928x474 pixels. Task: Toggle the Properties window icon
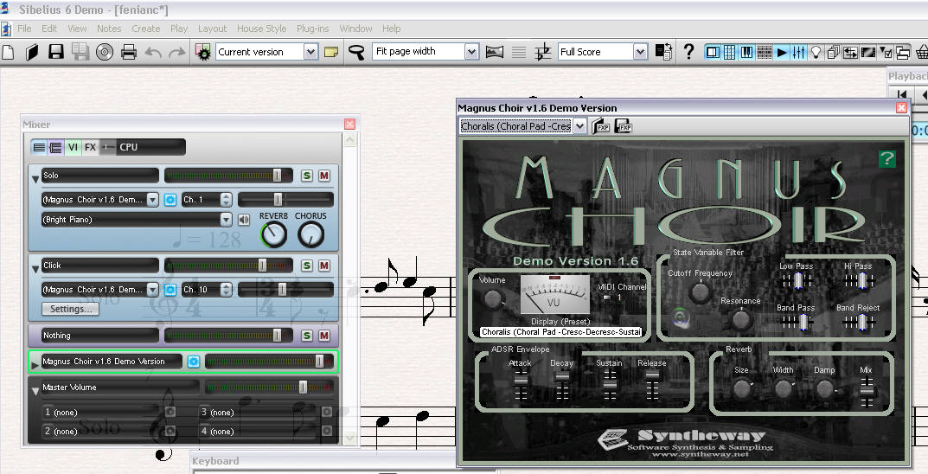886,52
